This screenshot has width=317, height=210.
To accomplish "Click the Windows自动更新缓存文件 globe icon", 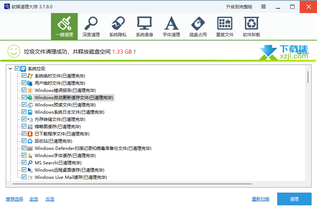I will pos(30,98).
